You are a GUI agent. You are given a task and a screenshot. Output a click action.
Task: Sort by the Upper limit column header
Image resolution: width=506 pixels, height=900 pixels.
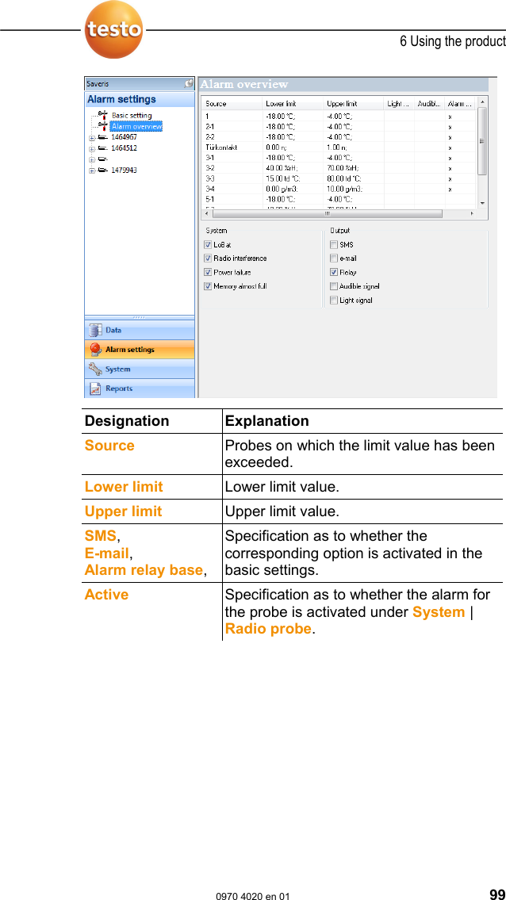353,104
